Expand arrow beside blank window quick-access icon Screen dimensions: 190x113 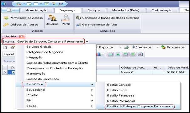coord(41,4)
